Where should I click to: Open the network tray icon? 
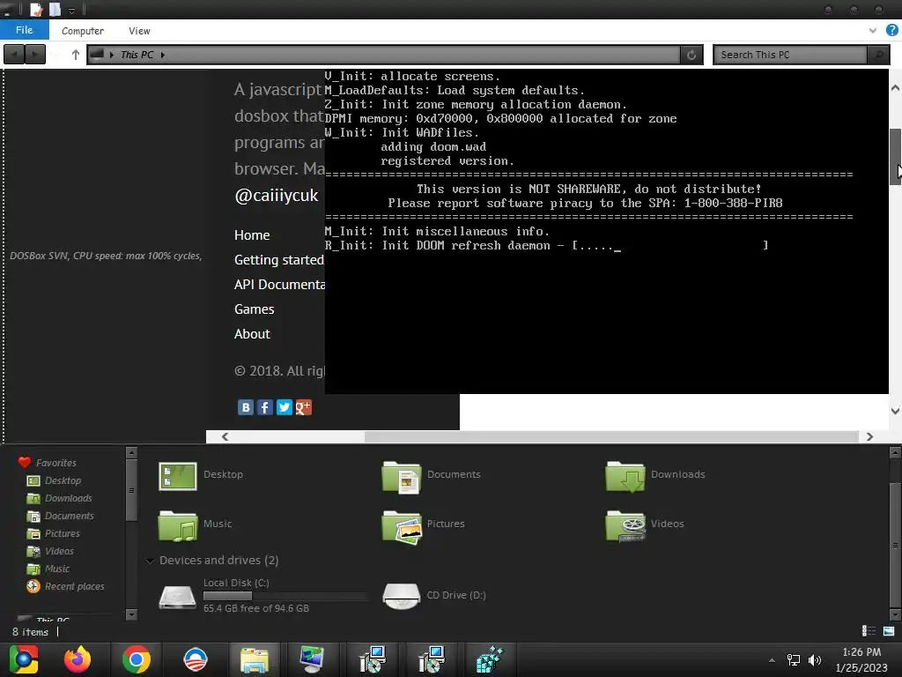[794, 660]
